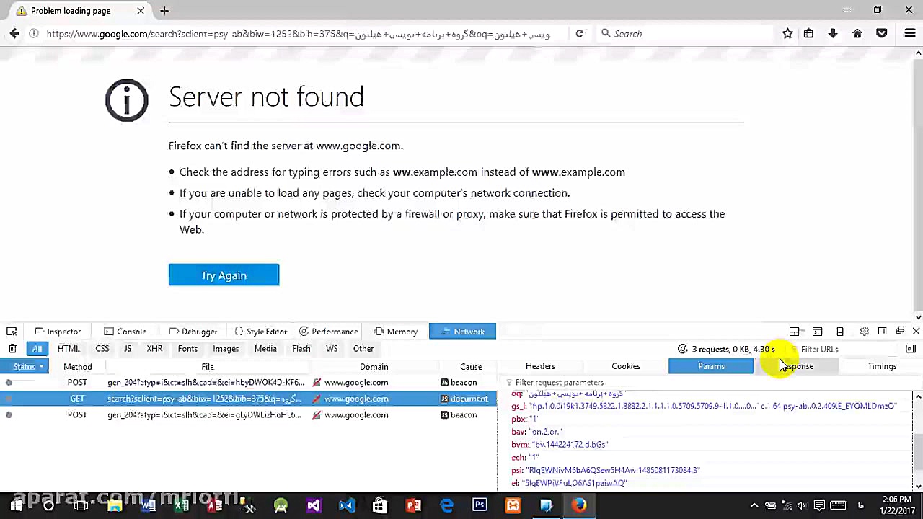Toggle the devtools split console icon
Image resolution: width=923 pixels, height=519 pixels.
click(x=817, y=332)
